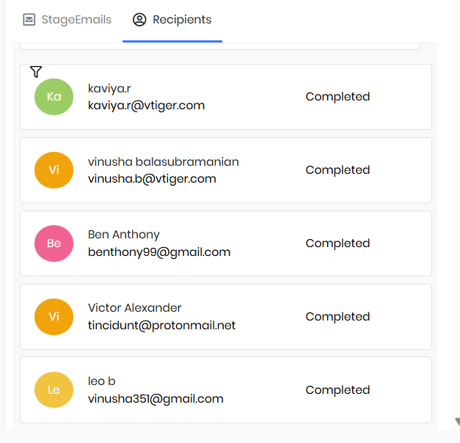The width and height of the screenshot is (460, 443).
Task: Select the Recipients tab
Action: point(172,20)
